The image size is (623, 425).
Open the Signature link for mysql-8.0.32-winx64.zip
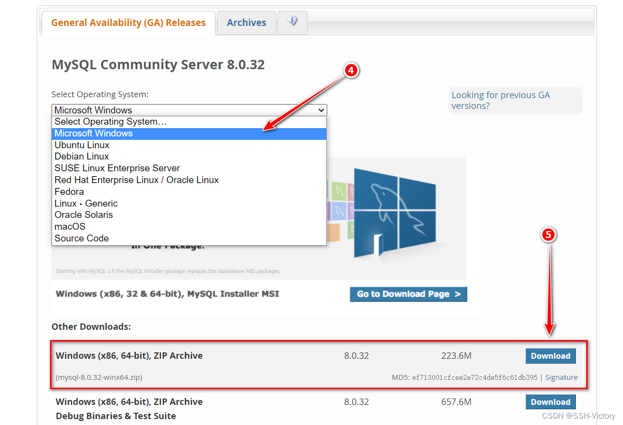pos(561,377)
